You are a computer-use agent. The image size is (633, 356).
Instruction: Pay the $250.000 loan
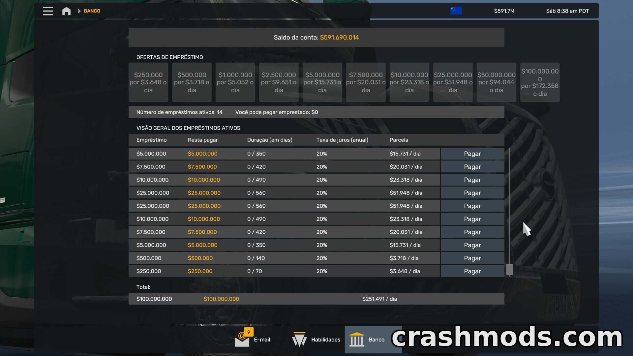[472, 271]
